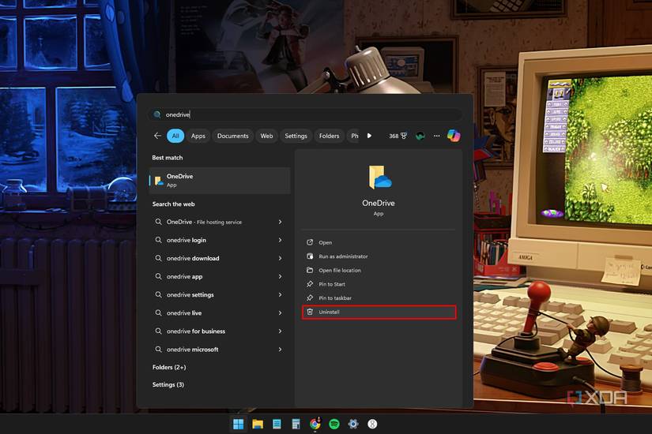Open the Notepad icon on taskbar
This screenshot has height=434, width=652.
pyautogui.click(x=277, y=424)
